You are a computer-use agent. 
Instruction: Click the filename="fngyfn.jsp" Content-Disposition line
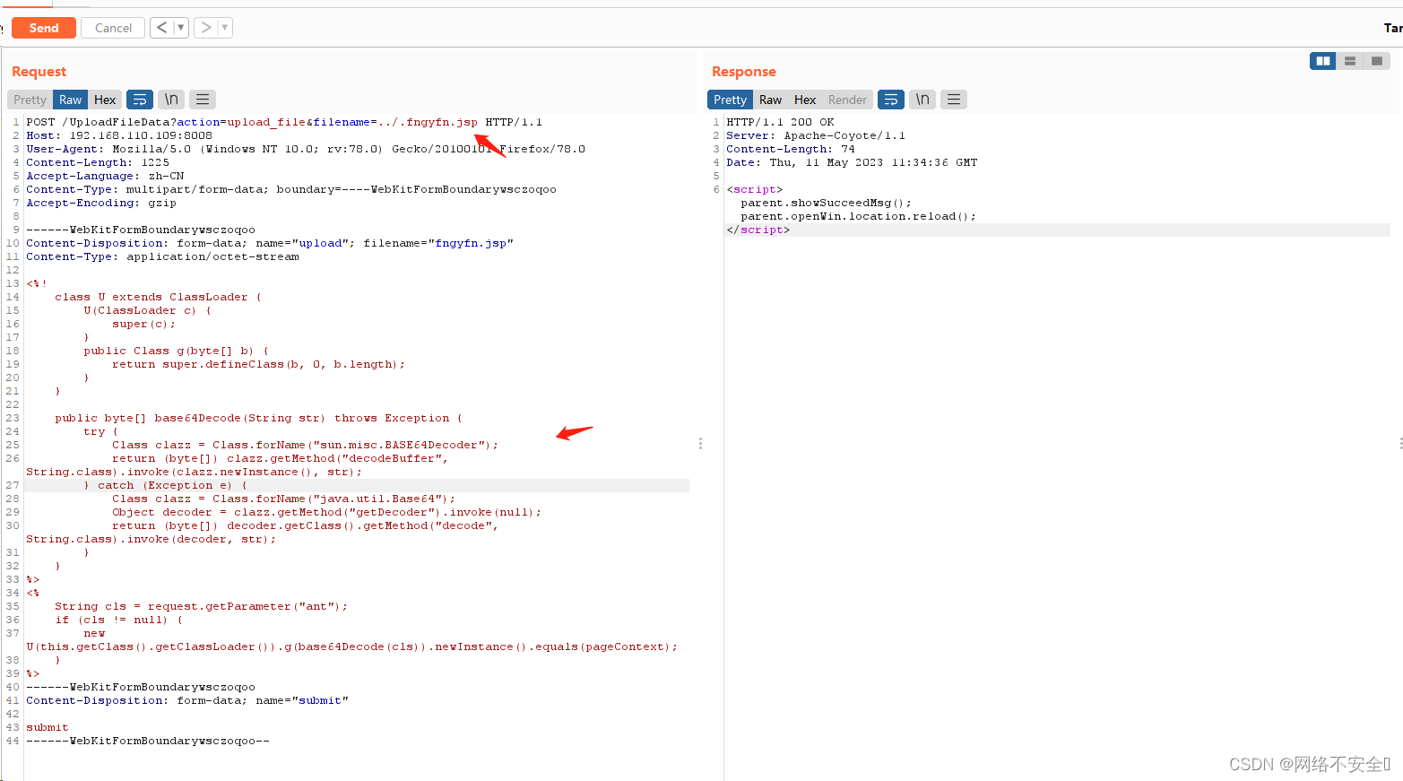click(x=270, y=243)
